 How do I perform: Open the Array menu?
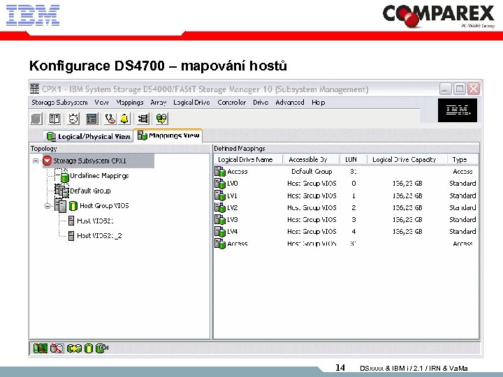point(159,103)
